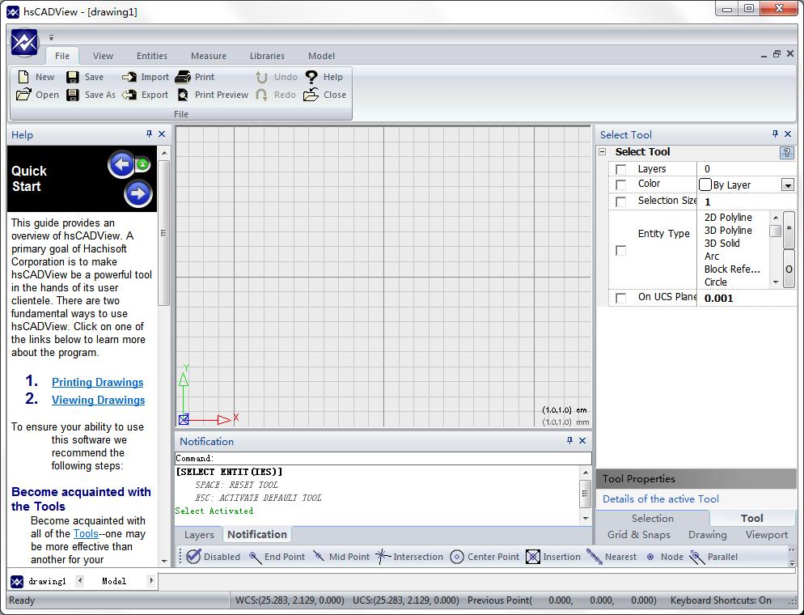Click the Save As icon

click(73, 95)
